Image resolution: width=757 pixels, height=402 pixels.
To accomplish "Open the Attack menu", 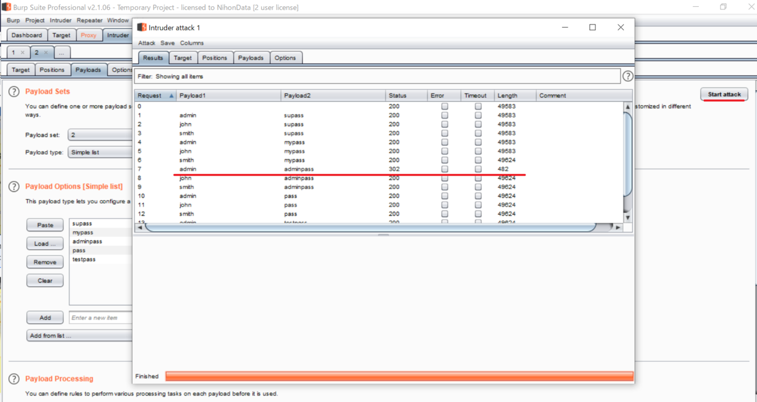I will 146,43.
